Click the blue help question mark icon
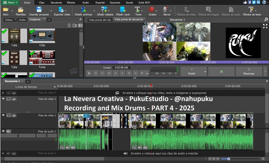This screenshot has width=269, height=163. point(264,2)
